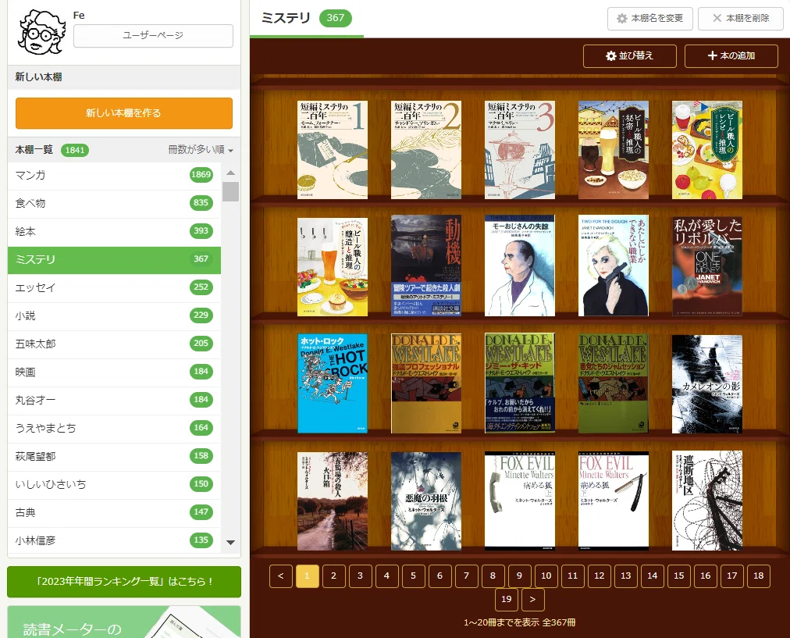This screenshot has height=638, width=790.
Task: Click the user avatar cartoon image
Action: (41, 31)
